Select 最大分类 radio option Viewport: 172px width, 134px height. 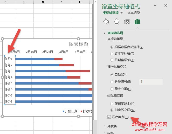click(112, 89)
